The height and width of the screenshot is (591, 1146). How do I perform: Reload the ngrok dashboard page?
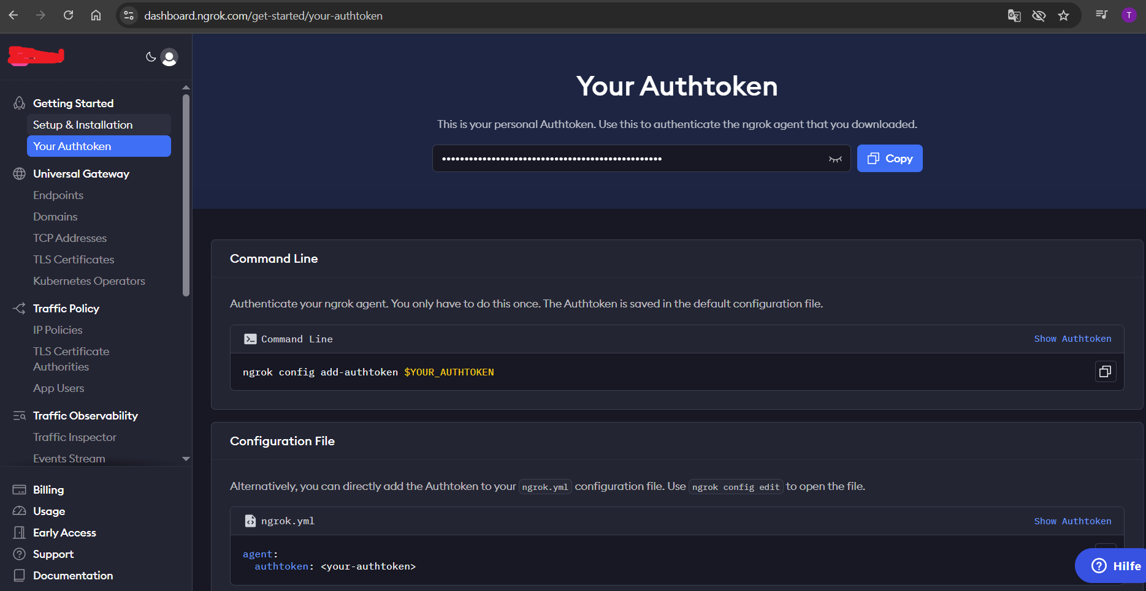(x=68, y=15)
